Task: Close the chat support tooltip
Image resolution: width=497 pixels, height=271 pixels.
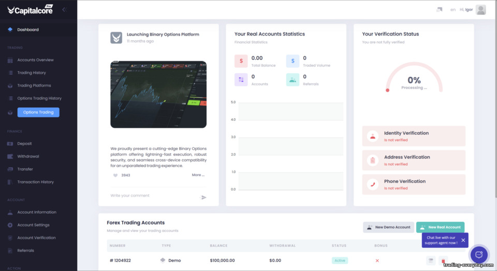Action: [463, 240]
